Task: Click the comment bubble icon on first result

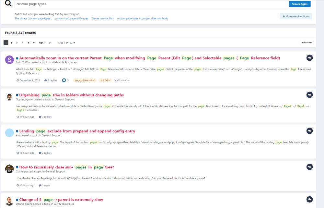Action: (x=309, y=58)
